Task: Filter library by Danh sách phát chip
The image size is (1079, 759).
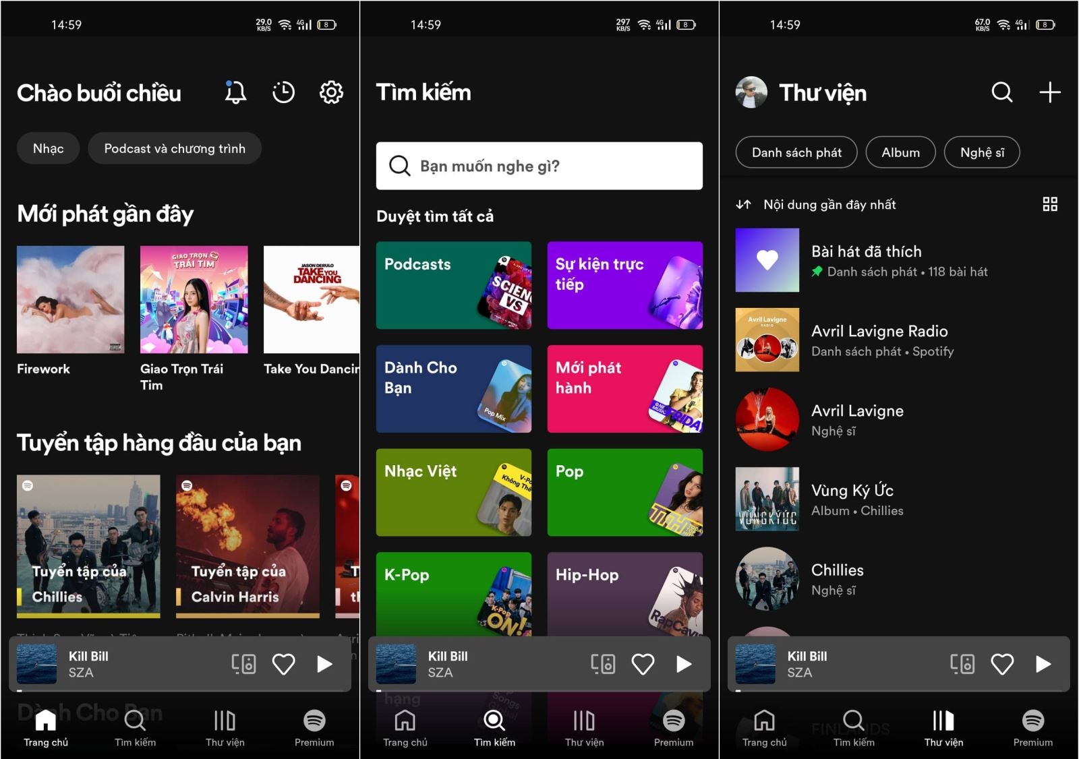Action: pos(796,152)
